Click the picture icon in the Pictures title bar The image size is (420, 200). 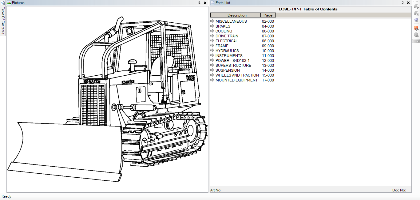10,2
